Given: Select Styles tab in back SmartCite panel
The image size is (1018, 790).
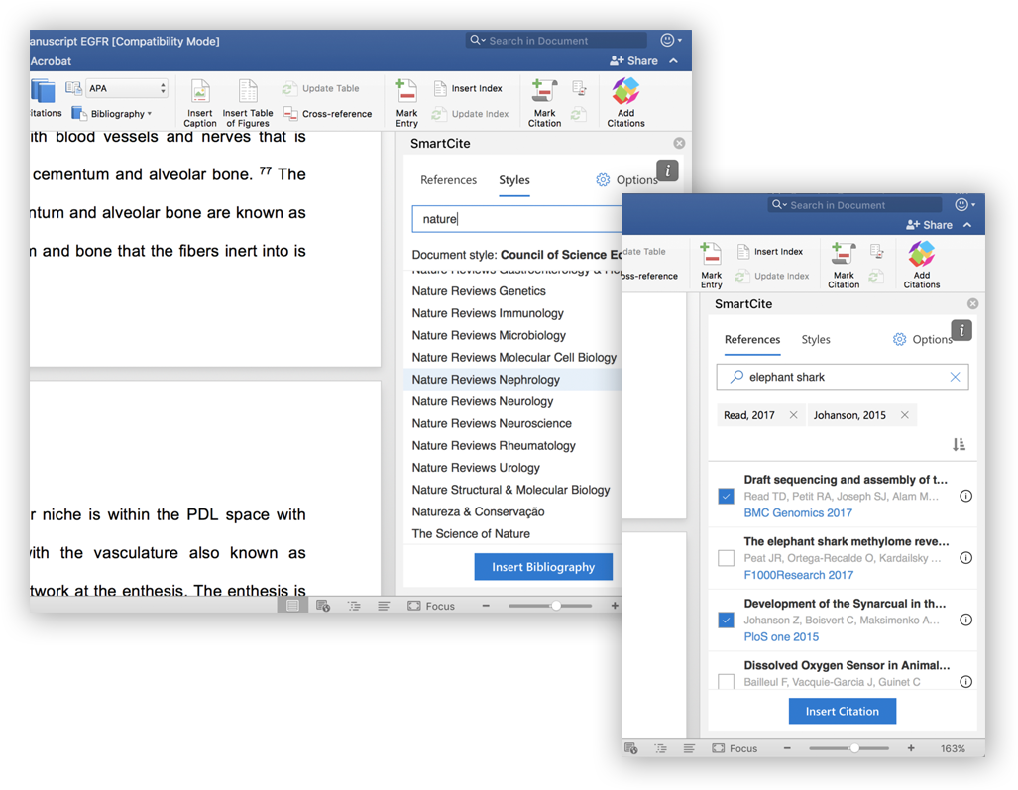Looking at the screenshot, I should (x=514, y=180).
